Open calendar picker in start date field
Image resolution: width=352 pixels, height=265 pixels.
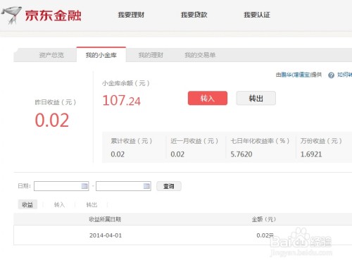pos(84,186)
